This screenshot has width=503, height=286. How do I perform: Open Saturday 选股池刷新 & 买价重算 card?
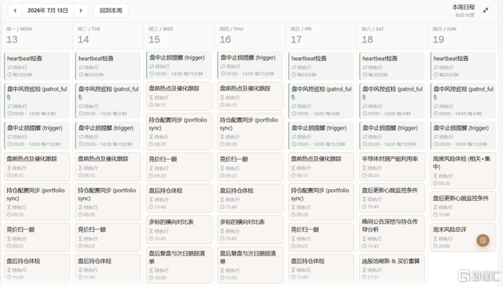pos(392,269)
